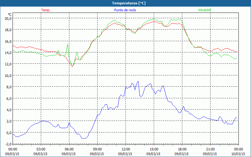
Task: Click the 21:00 time label on the x-axis
Action: tap(210, 149)
